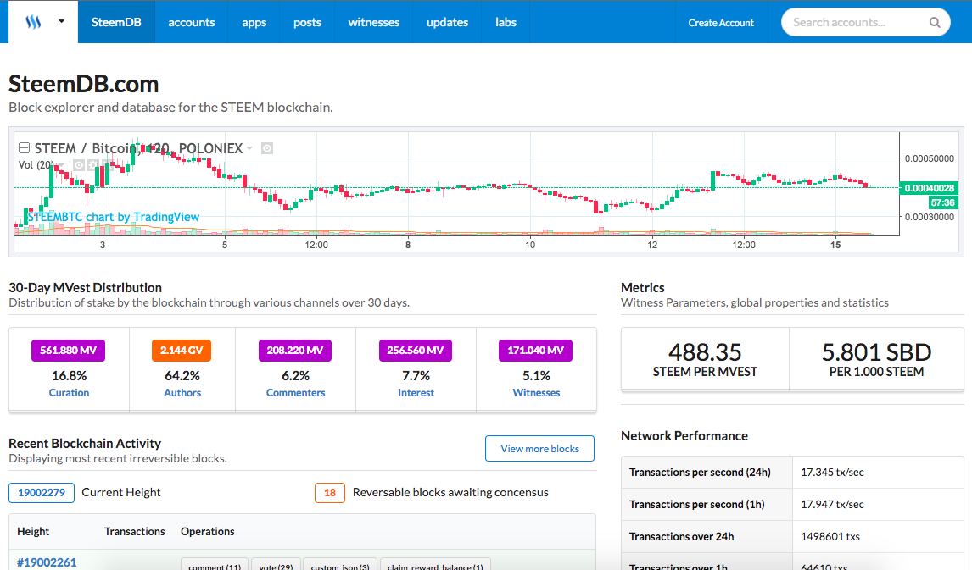Click the 17.947 tx/sec value
This screenshot has height=570, width=972.
click(832, 505)
